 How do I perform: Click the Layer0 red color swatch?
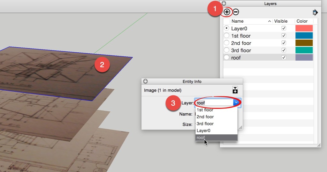304,28
